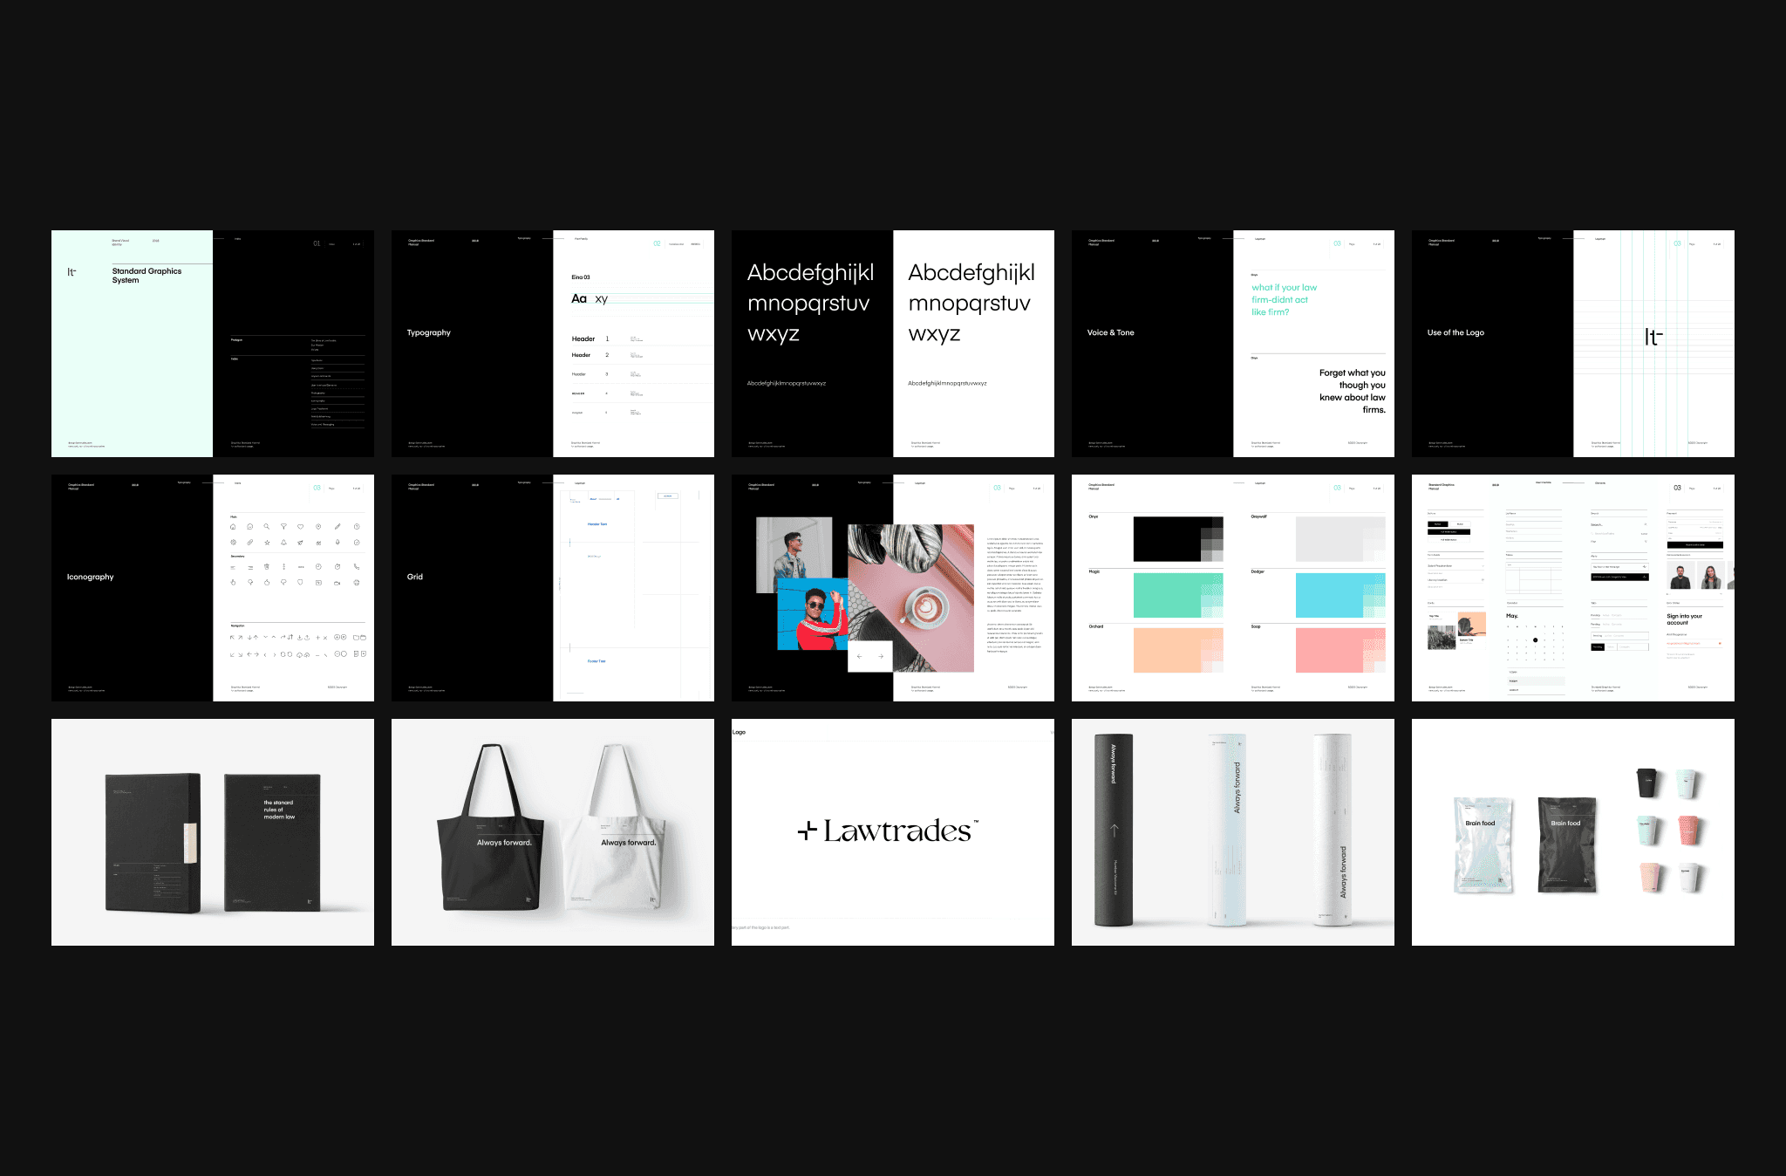1786x1176 pixels.
Task: Click the magnifier search icon
Action: [x=267, y=527]
